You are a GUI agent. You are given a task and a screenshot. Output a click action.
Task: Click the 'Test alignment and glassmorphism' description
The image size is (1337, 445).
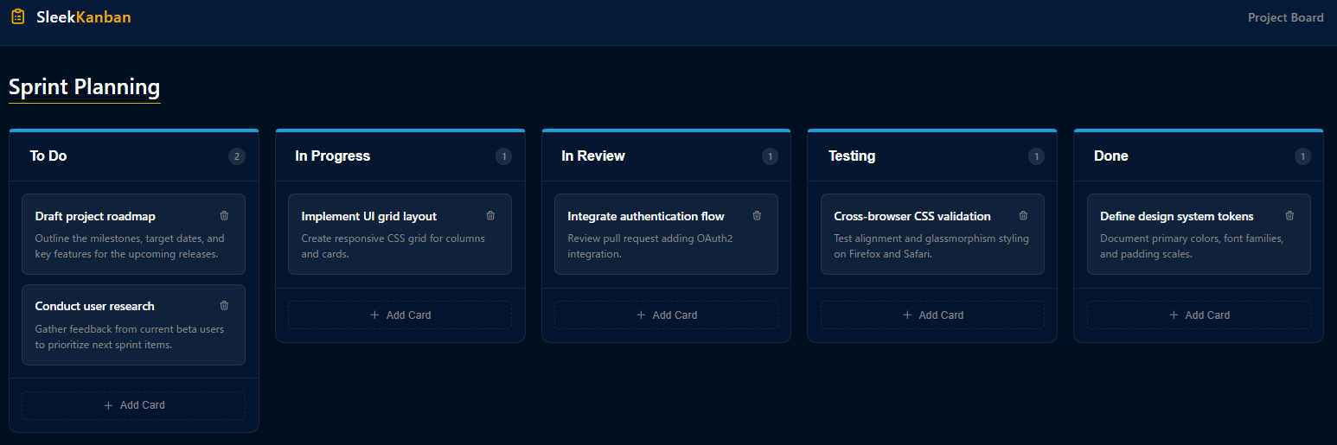pyautogui.click(x=931, y=246)
